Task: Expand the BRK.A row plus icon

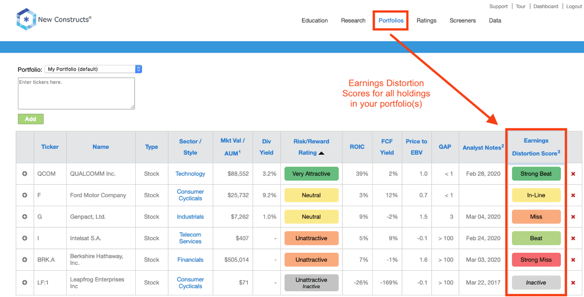Action: pyautogui.click(x=25, y=260)
